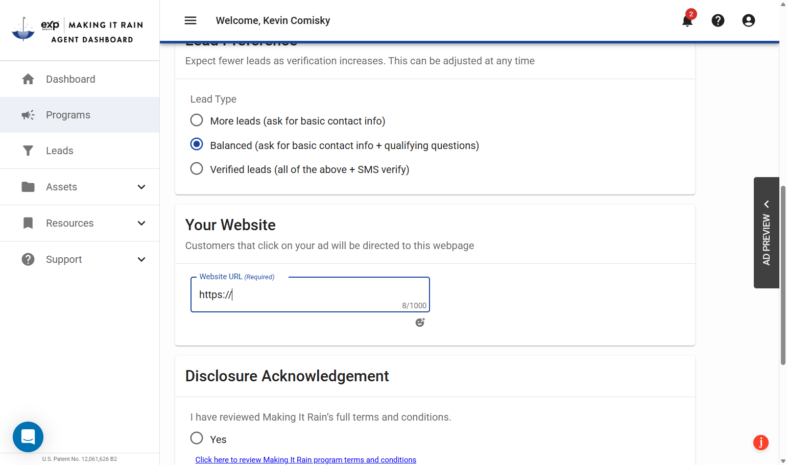Select Balanced lead type radio option
This screenshot has height=465, width=787.
pyautogui.click(x=197, y=144)
